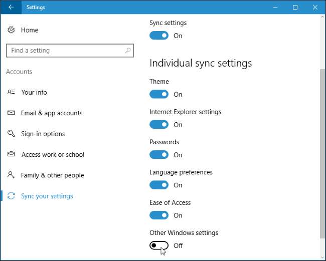Click the Sync your settings arrows icon
326x261 pixels.
pyautogui.click(x=11, y=196)
